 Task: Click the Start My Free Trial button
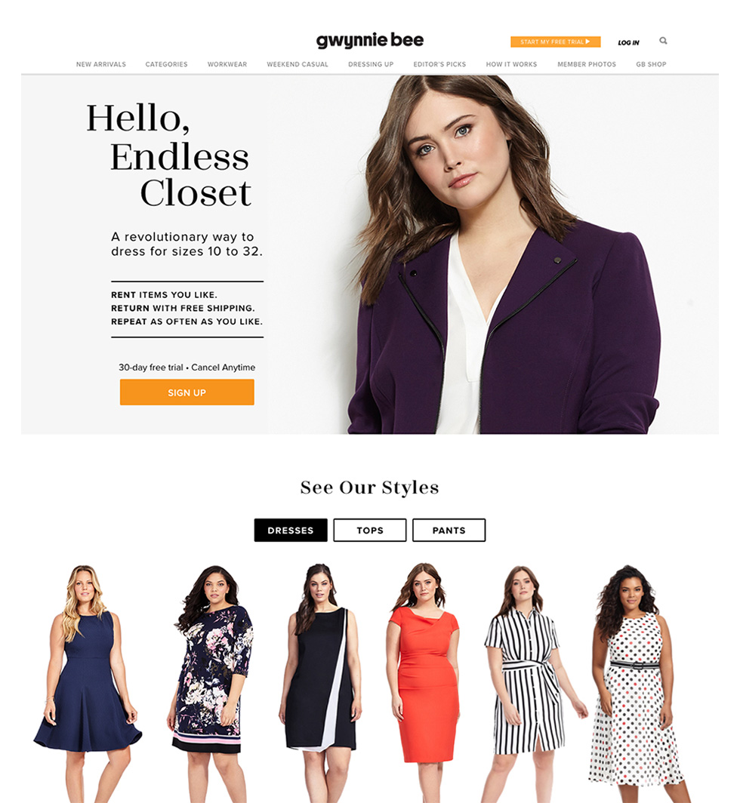[x=556, y=42]
